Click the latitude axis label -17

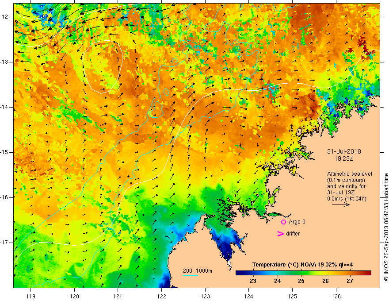click(5, 243)
